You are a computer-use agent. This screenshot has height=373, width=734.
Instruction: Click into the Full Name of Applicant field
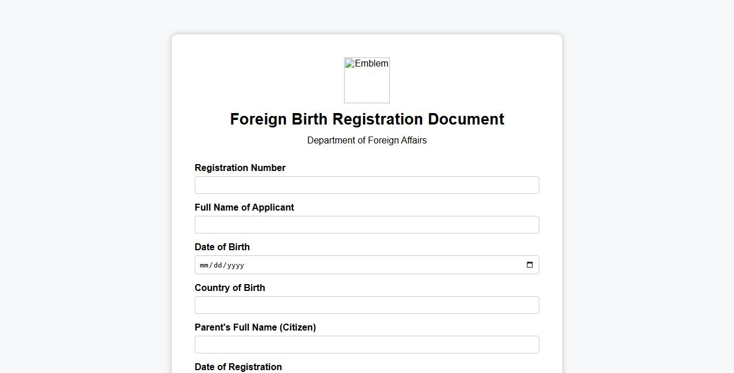pos(366,225)
